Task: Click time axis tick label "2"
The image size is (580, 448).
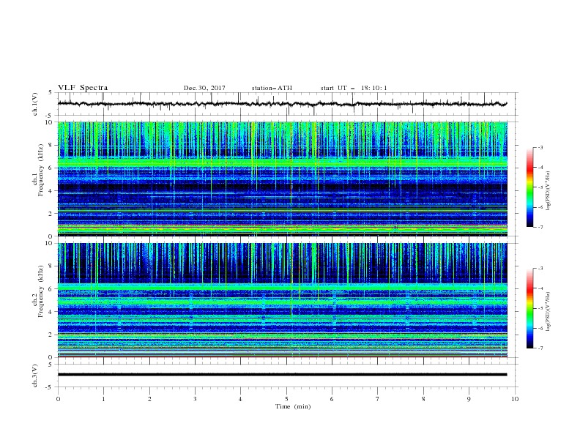Action: (x=149, y=399)
